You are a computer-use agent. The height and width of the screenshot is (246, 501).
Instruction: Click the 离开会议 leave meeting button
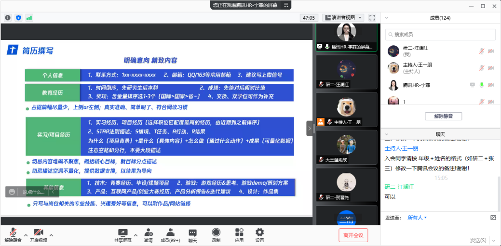point(353,235)
